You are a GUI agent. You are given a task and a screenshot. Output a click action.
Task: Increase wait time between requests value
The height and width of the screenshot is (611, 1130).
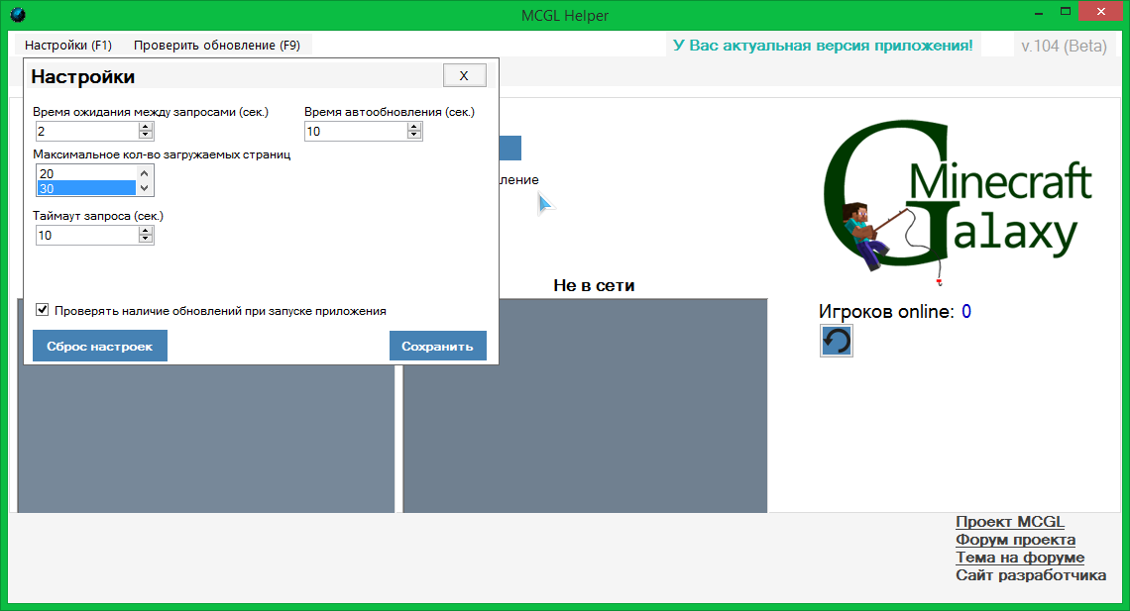click(x=146, y=127)
